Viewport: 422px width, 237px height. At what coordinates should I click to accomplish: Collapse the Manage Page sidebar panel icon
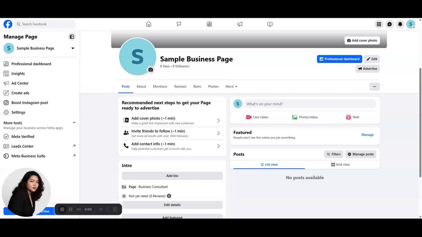click(72, 37)
